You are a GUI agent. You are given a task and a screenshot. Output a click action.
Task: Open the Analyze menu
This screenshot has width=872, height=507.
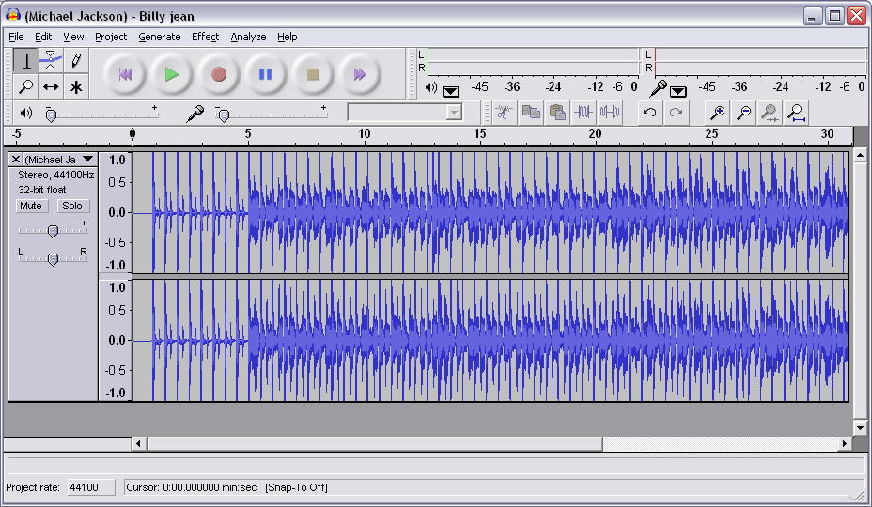(x=248, y=37)
